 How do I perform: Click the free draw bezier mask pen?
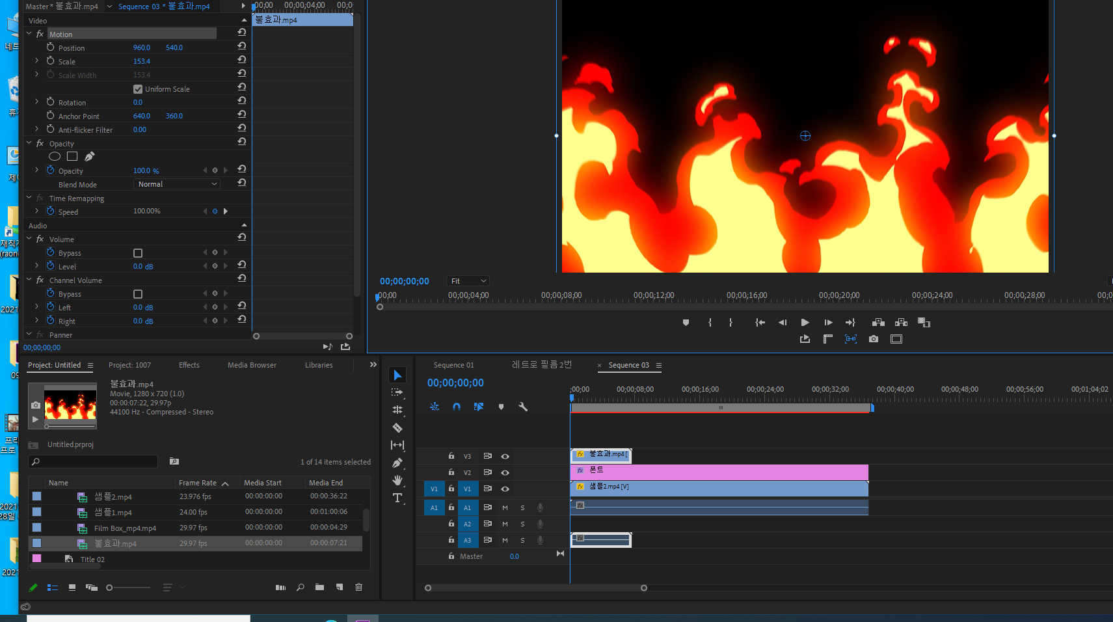coord(90,156)
